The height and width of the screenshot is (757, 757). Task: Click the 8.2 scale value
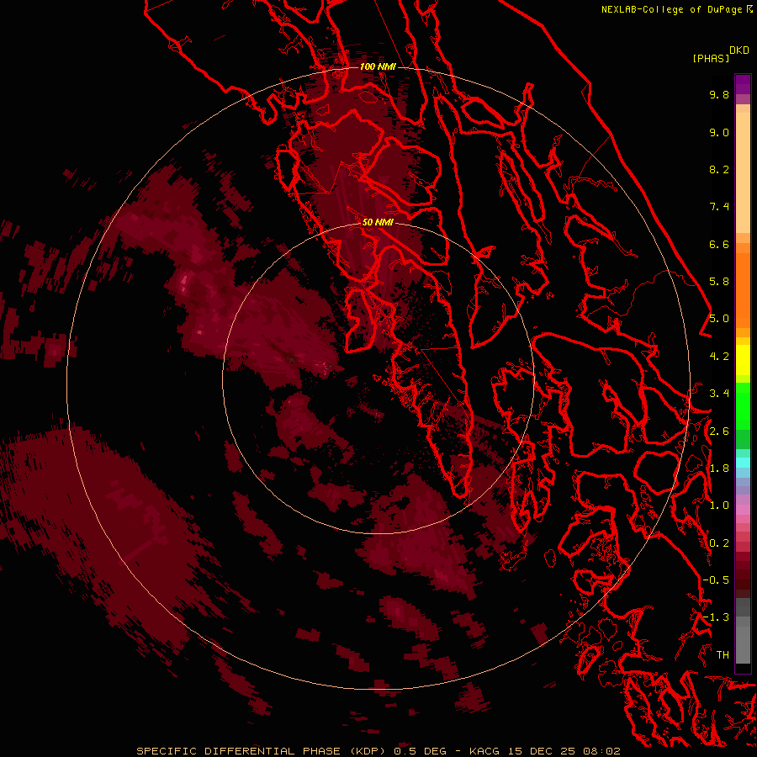click(719, 169)
